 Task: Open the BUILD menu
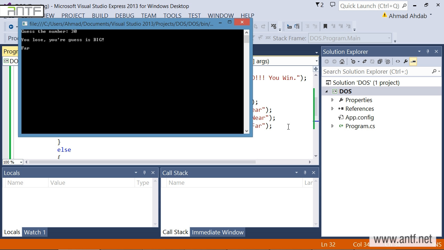(x=100, y=16)
